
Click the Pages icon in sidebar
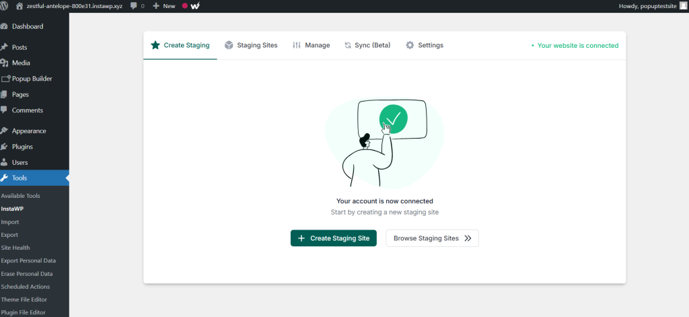coord(4,94)
